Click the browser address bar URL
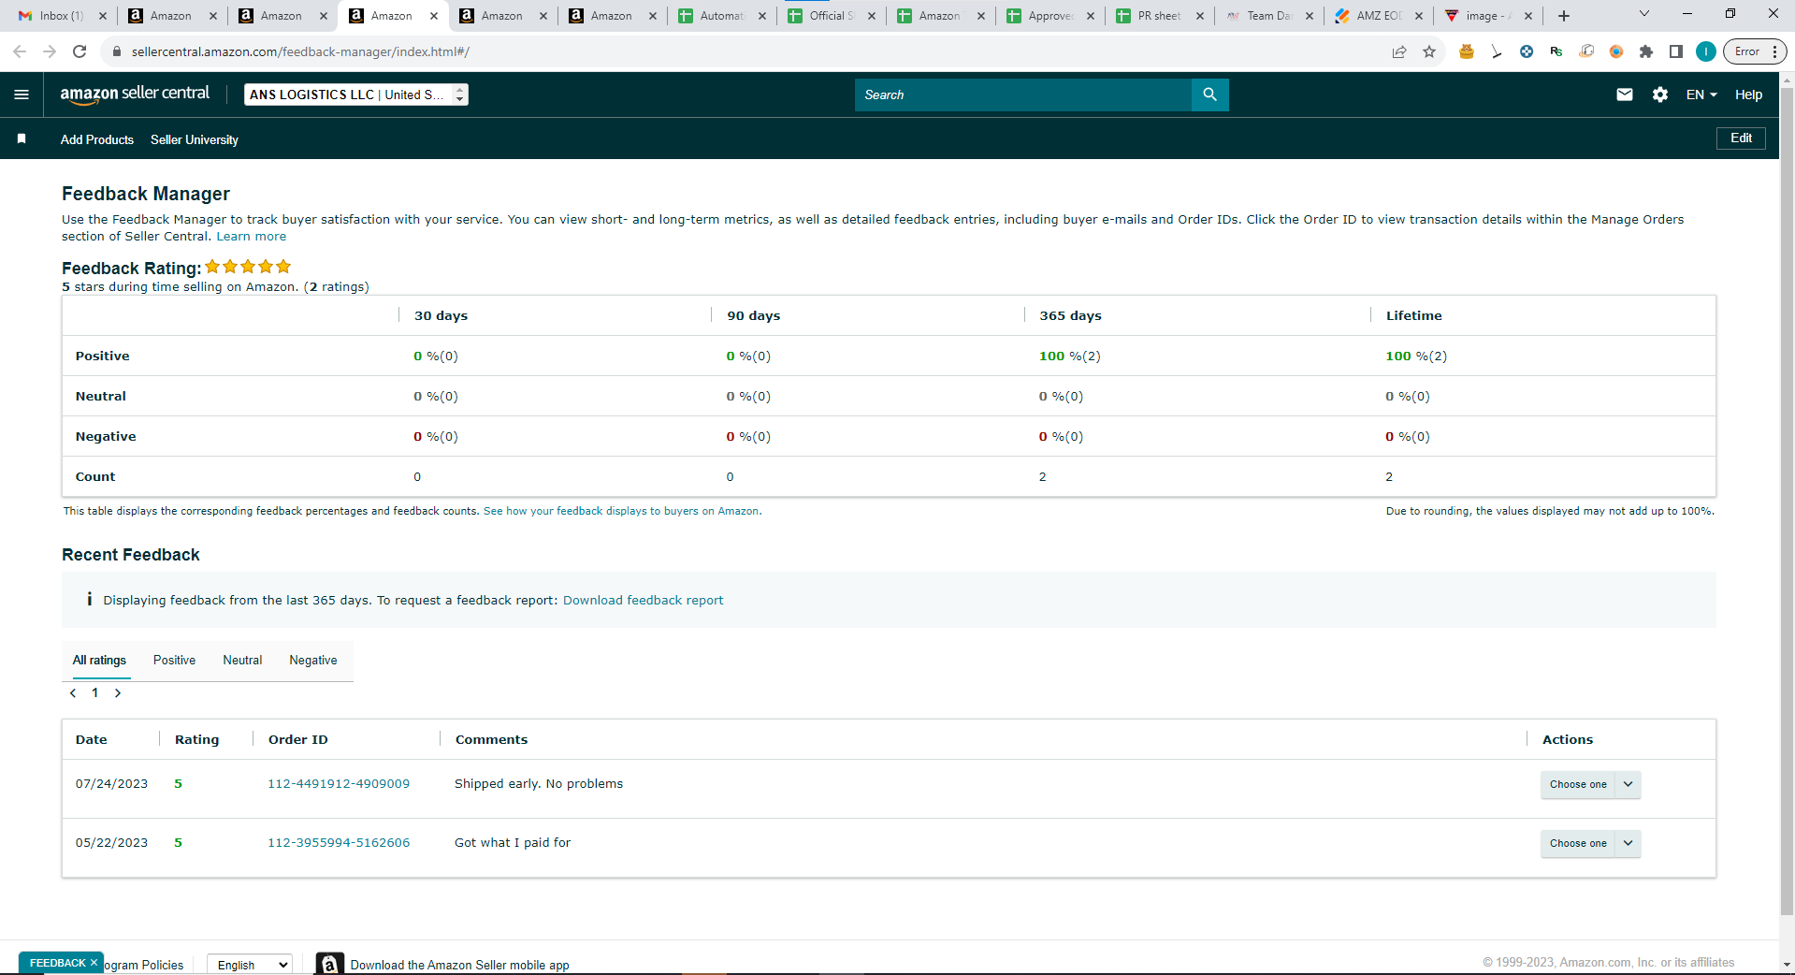The height and width of the screenshot is (975, 1795). click(300, 51)
